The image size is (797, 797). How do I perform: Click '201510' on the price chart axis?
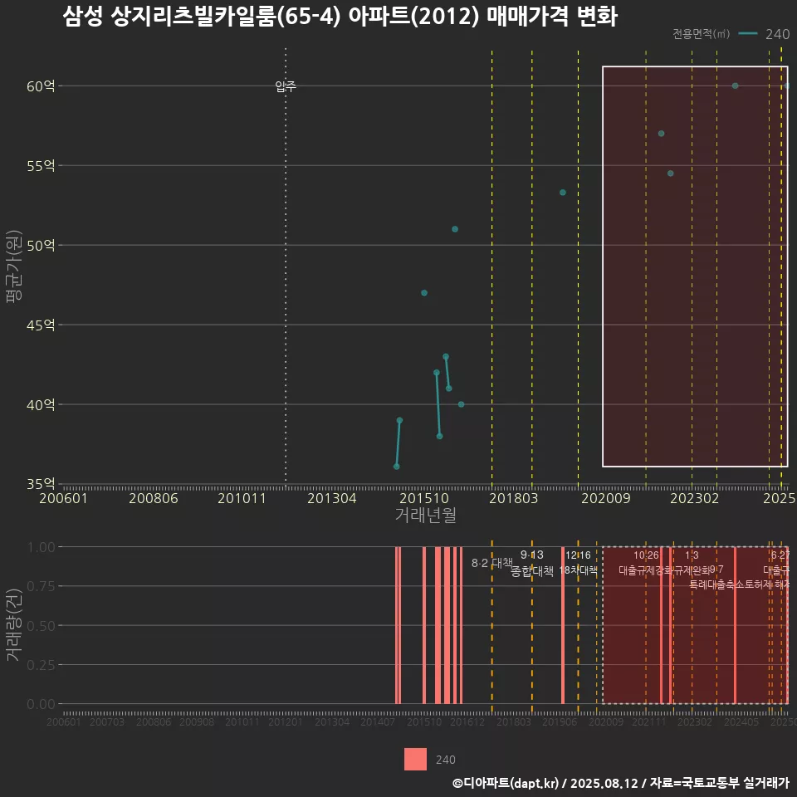point(424,498)
